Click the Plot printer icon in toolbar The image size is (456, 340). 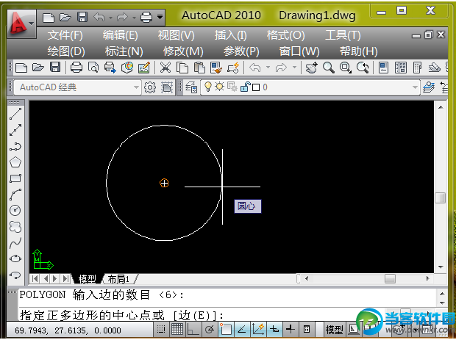tap(76, 68)
